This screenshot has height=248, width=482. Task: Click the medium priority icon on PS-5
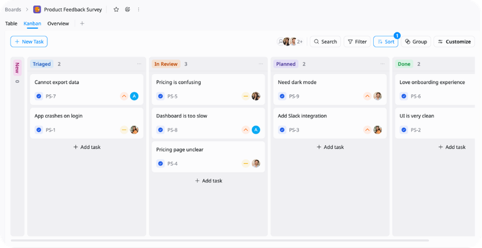246,96
